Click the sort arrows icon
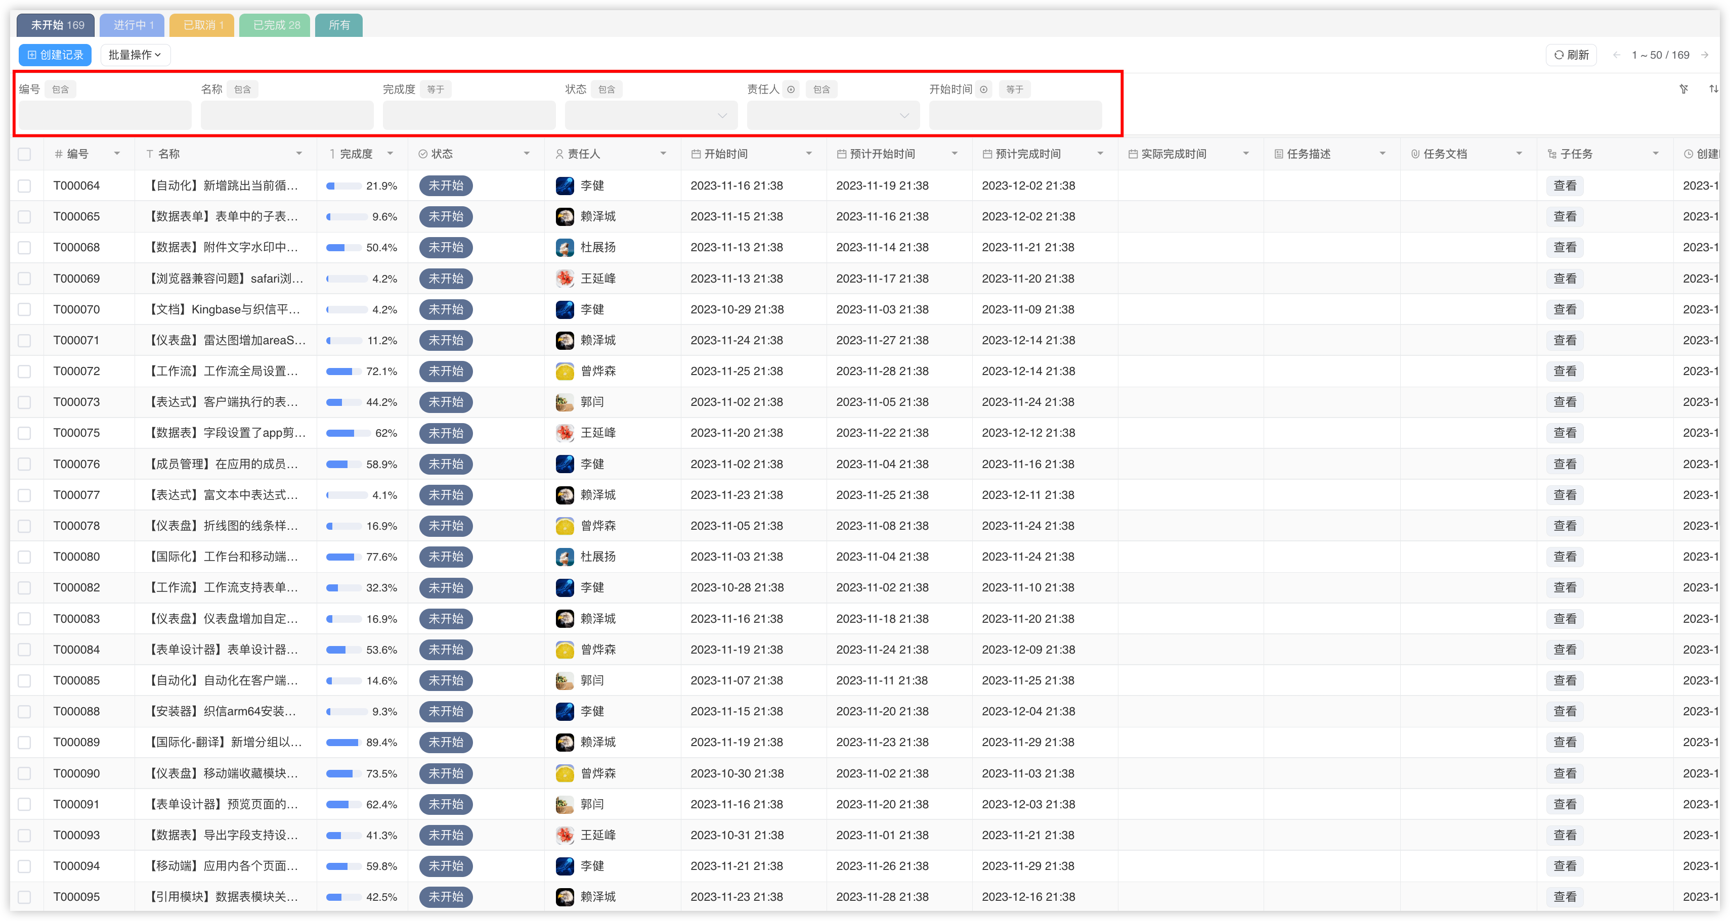This screenshot has height=921, width=1730. click(x=1713, y=88)
